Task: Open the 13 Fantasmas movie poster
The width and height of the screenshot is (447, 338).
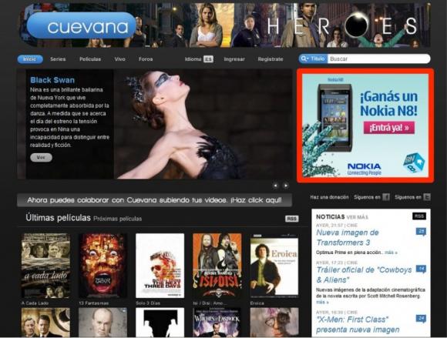Action: 103,266
